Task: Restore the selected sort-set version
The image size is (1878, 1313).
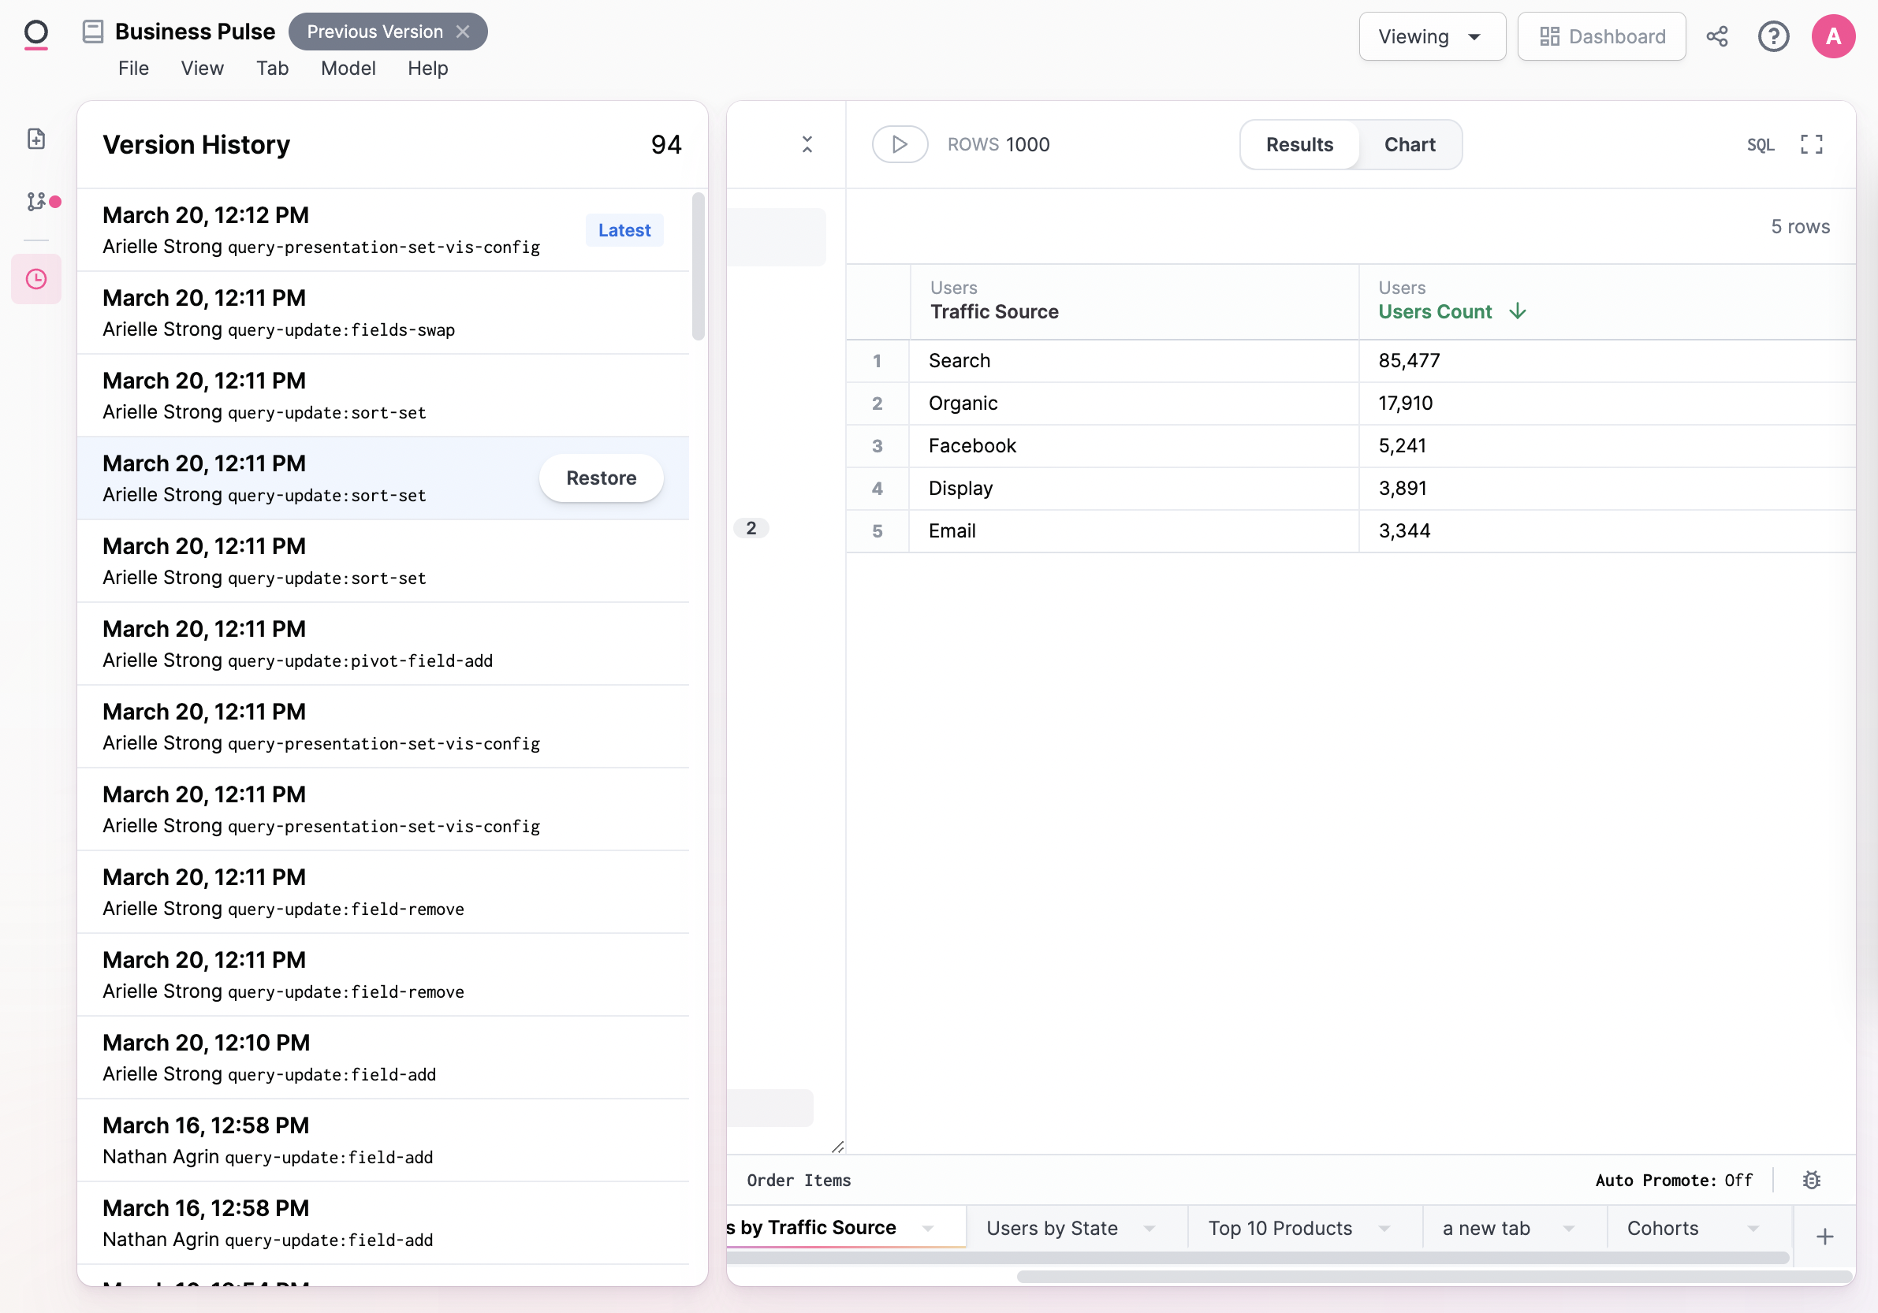Action: (x=600, y=478)
